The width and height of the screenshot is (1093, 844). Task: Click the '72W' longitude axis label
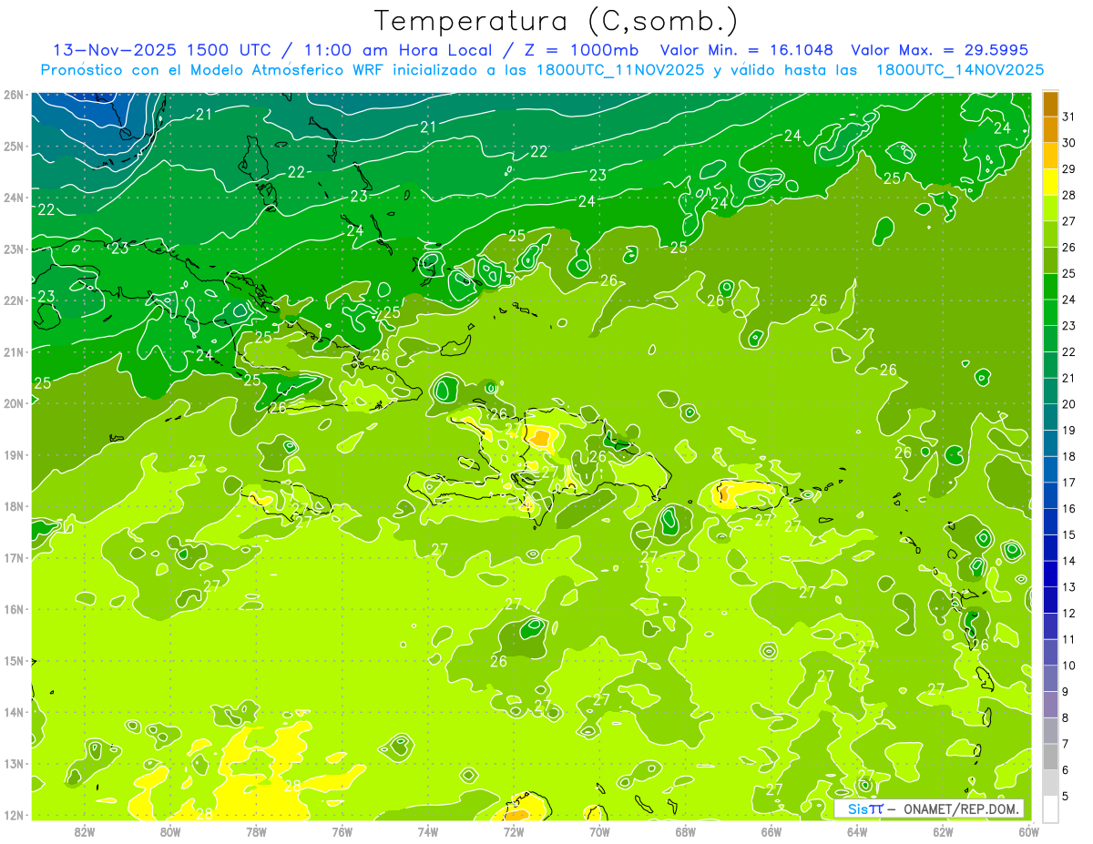(x=514, y=831)
